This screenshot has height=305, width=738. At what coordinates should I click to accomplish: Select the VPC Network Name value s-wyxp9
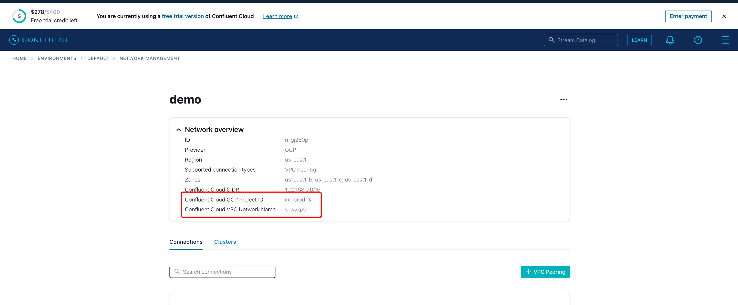[295, 210]
